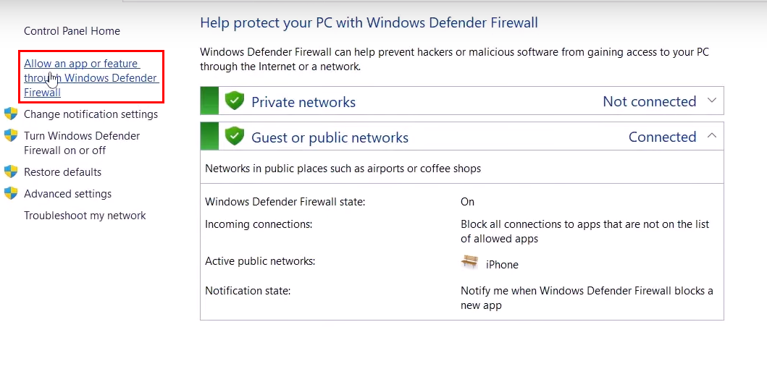Image resolution: width=767 pixels, height=382 pixels.
Task: Click the Private networks section title
Action: click(x=303, y=102)
